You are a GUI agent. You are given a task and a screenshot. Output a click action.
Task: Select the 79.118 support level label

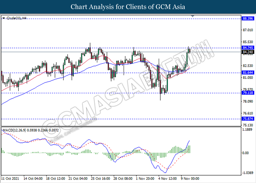pyautogui.click(x=248, y=93)
